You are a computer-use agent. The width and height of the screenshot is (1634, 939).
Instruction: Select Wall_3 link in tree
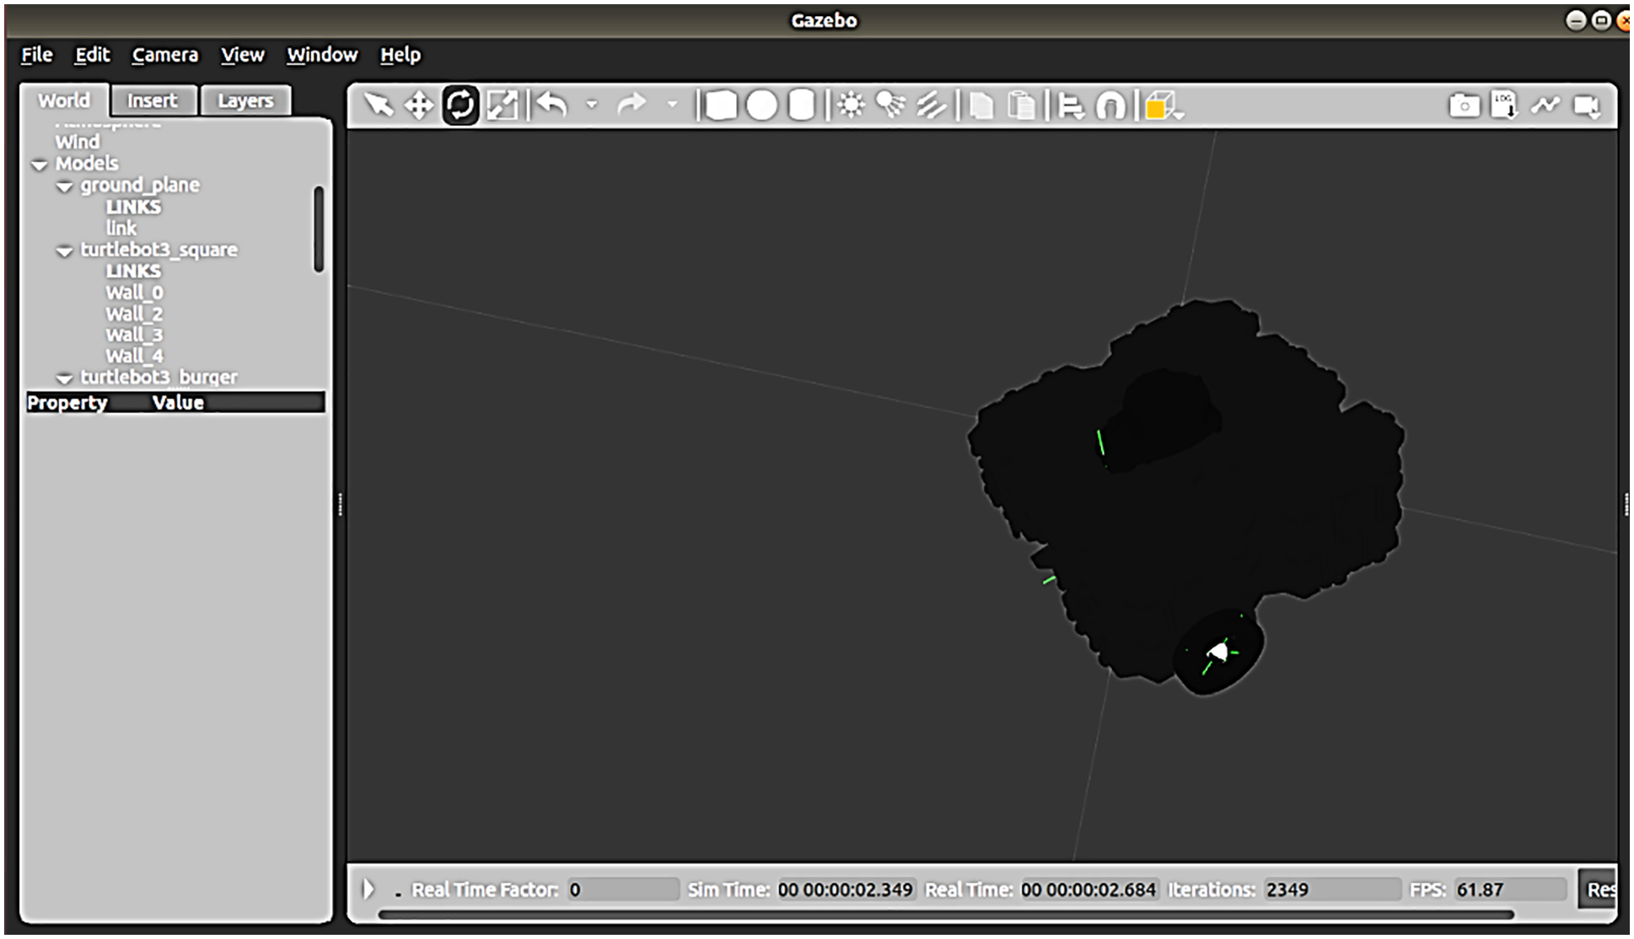click(x=134, y=335)
